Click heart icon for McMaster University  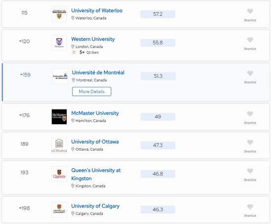tap(250, 114)
